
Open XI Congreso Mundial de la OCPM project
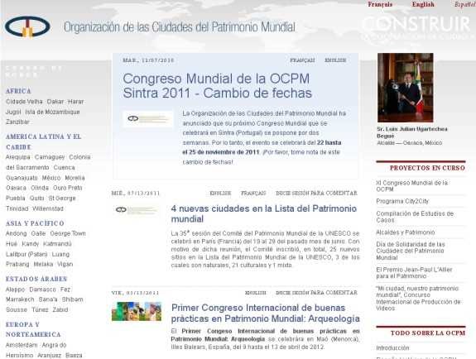(x=412, y=186)
